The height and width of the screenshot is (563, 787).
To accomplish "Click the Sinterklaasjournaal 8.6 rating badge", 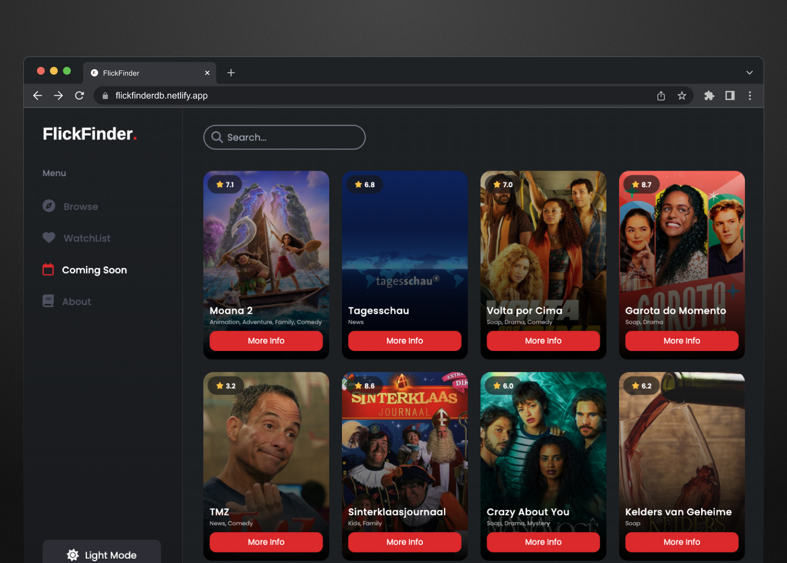I will click(365, 386).
